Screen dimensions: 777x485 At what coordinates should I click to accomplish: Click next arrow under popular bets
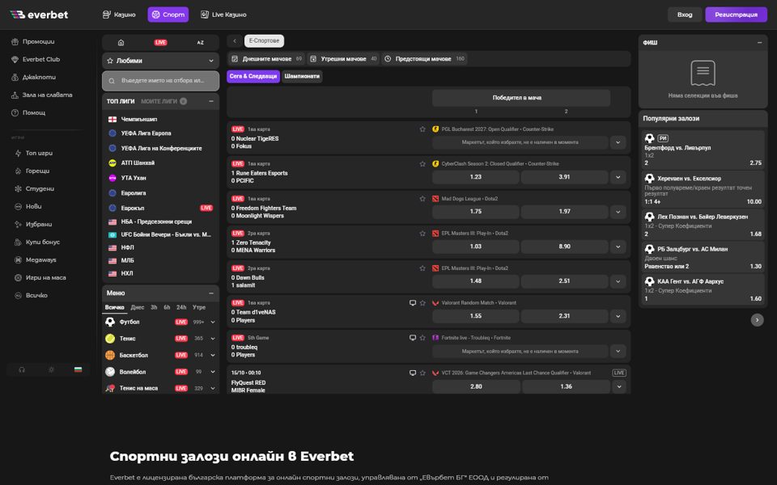757,320
